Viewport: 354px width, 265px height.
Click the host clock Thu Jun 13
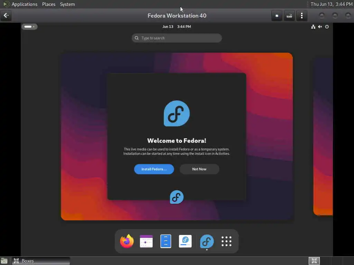[x=332, y=4]
